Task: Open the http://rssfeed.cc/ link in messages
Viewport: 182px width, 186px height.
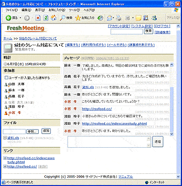Action: (x=97, y=109)
